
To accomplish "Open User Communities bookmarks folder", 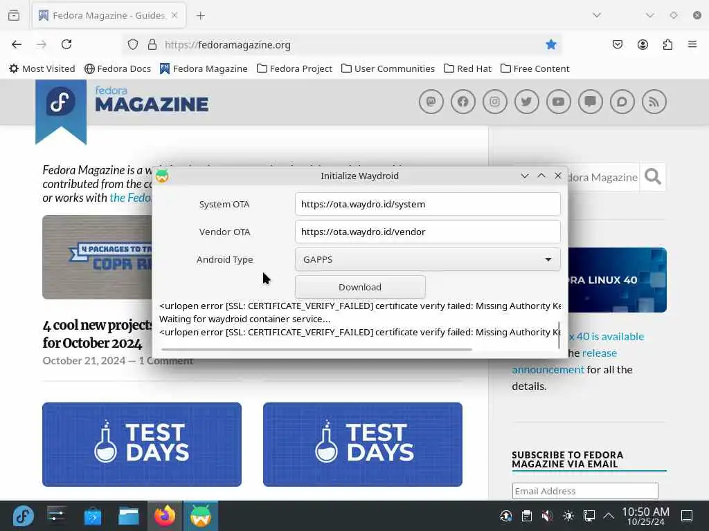I will click(x=388, y=68).
